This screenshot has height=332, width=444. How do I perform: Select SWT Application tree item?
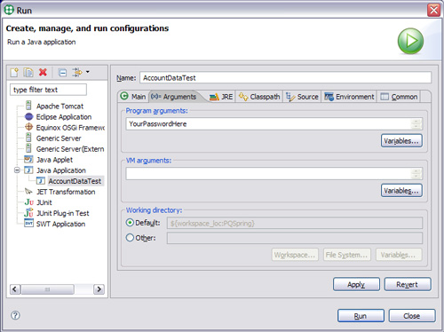pos(60,224)
